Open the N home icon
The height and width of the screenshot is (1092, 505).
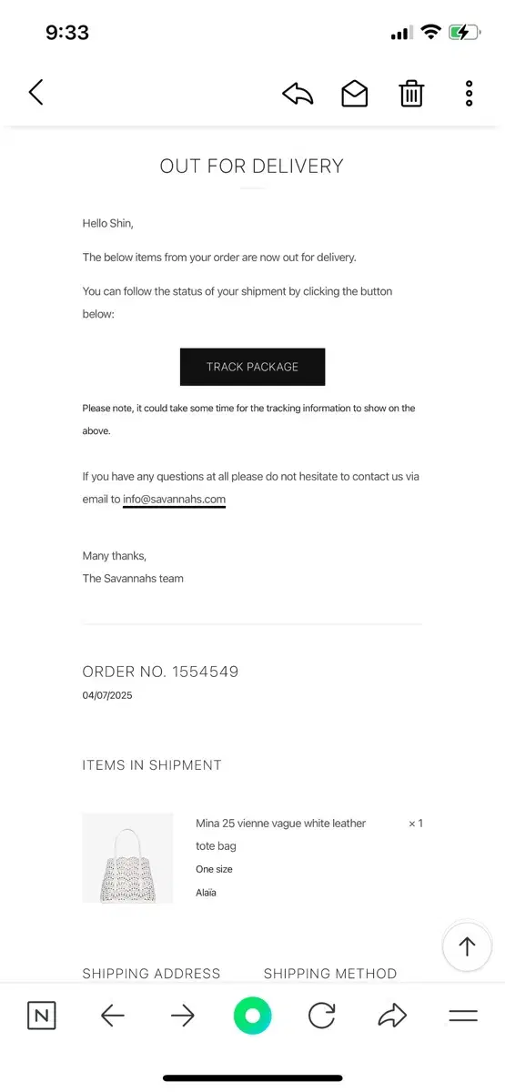pyautogui.click(x=42, y=1016)
